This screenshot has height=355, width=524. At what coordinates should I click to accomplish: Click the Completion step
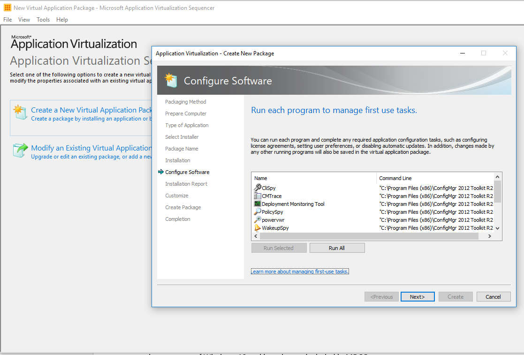pos(177,219)
